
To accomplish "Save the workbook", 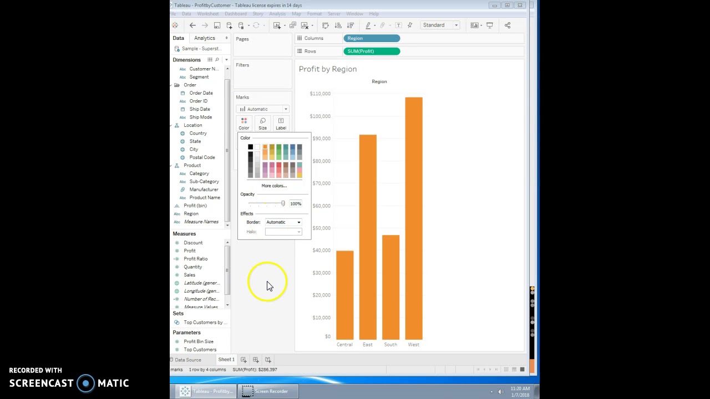I will pos(217,25).
